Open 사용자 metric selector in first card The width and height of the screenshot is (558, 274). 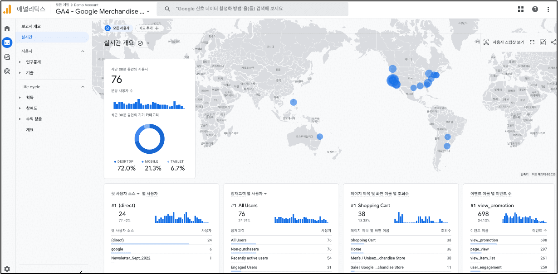[152, 194]
